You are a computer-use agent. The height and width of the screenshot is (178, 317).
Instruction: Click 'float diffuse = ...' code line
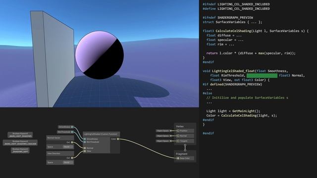[x=224, y=35]
